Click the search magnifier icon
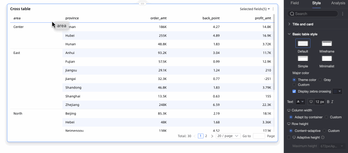The image size is (348, 153). tap(292, 14)
